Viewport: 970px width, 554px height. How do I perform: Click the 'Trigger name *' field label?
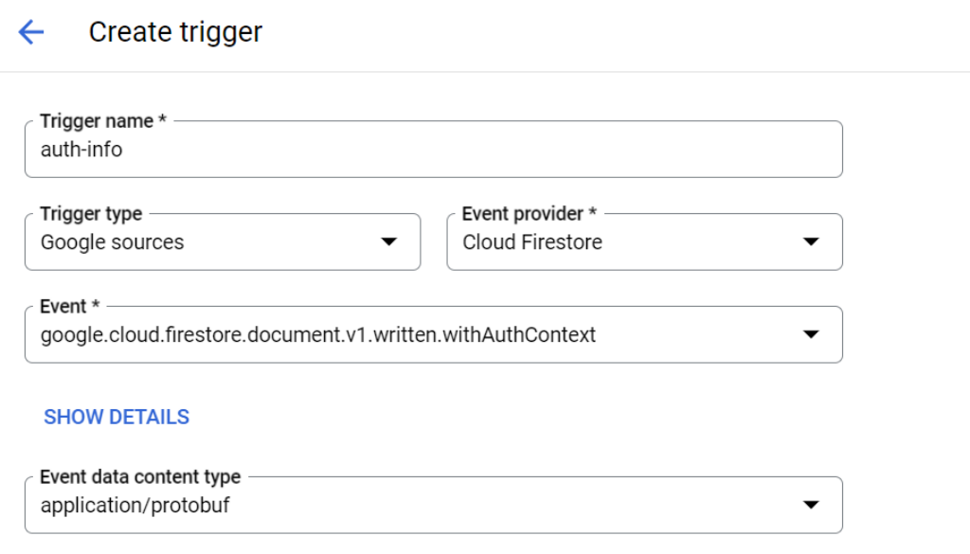(x=103, y=121)
